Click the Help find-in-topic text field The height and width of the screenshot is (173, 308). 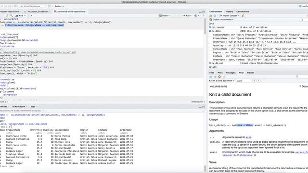(244, 81)
